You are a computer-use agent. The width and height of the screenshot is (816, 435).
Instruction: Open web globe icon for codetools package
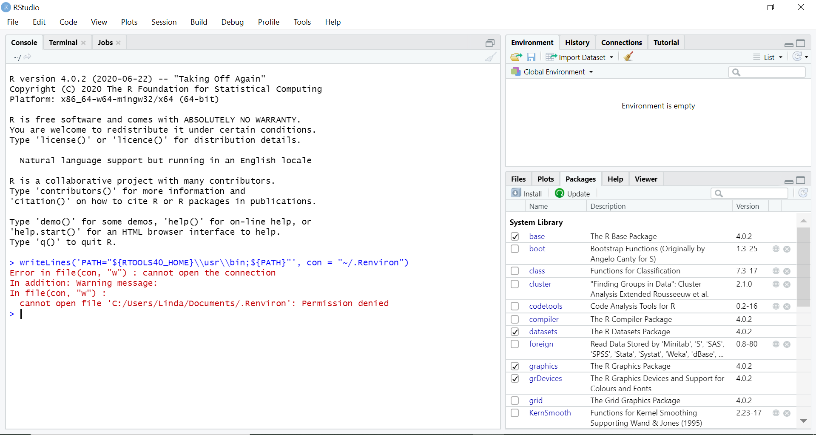tap(776, 306)
